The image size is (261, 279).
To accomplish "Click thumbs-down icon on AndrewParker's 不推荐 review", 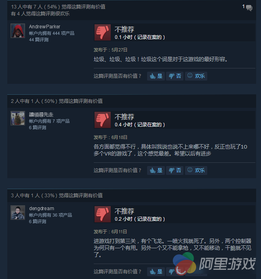I will (102, 32).
